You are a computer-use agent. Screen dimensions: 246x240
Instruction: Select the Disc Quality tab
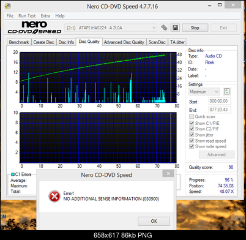point(89,42)
